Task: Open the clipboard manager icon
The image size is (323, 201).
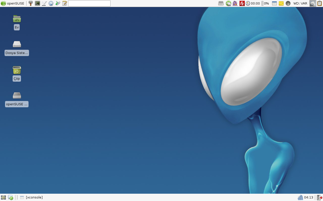Action: click(320, 4)
